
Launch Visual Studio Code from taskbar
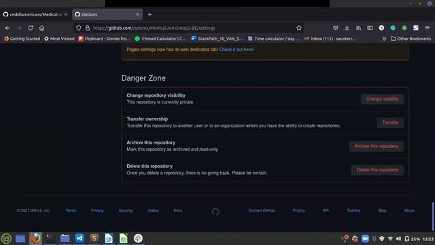[80, 238]
